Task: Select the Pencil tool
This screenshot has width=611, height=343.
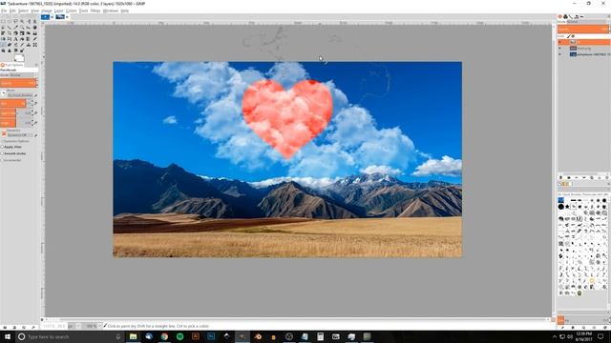Action: tap(34, 39)
